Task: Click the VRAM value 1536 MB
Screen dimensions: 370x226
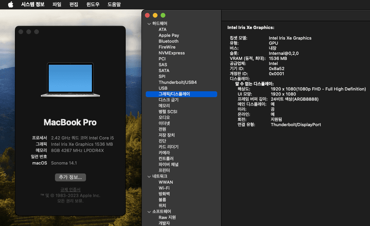Action: pyautogui.click(x=278, y=58)
